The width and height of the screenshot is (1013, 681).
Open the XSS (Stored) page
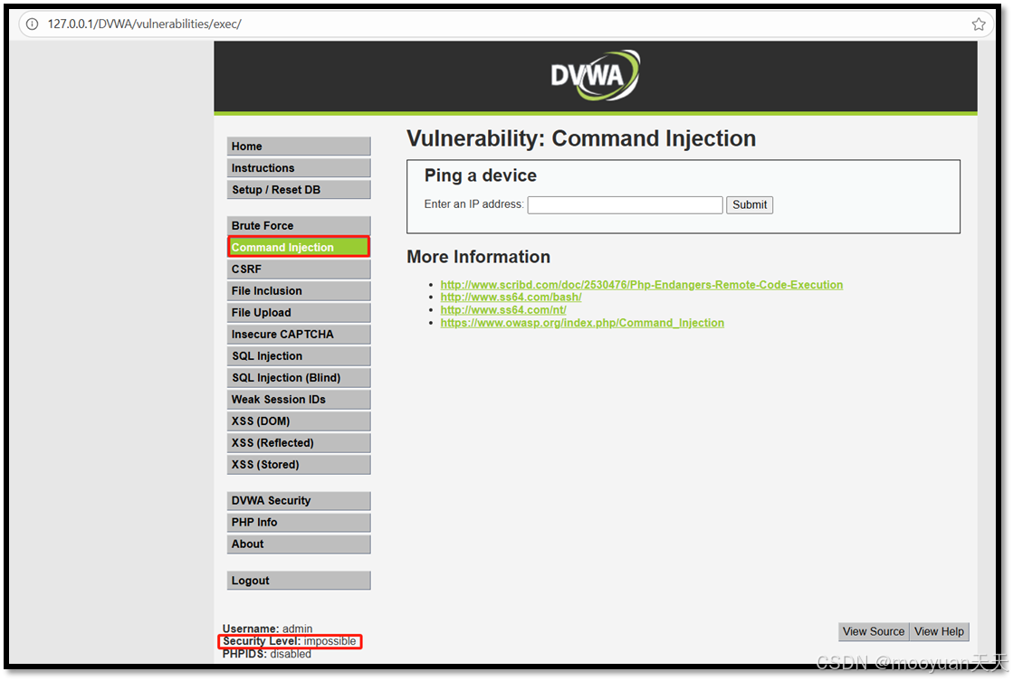click(x=299, y=465)
